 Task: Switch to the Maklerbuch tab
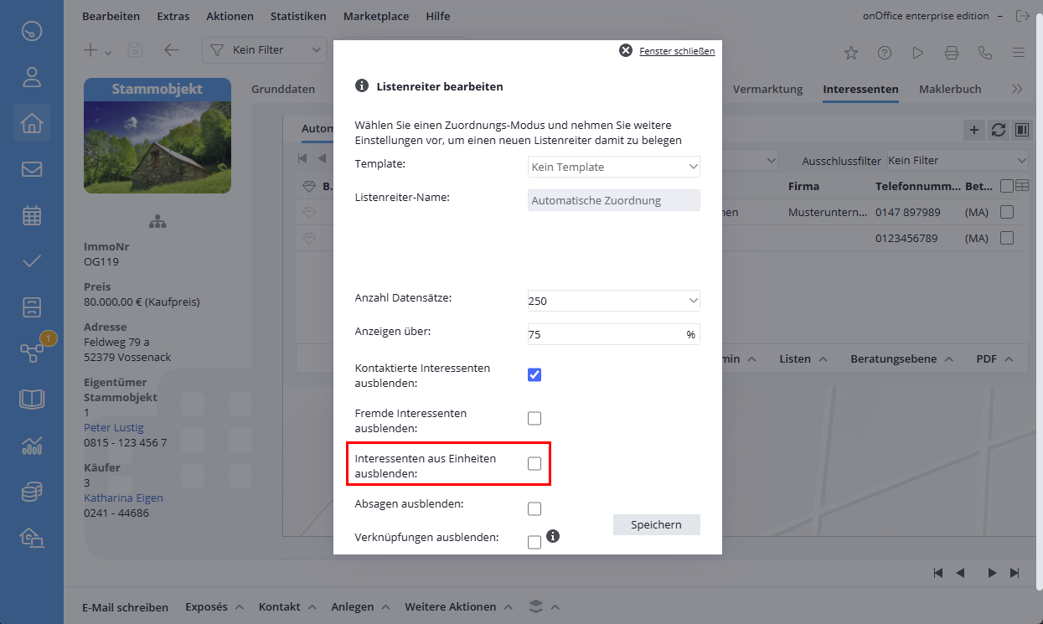[949, 89]
